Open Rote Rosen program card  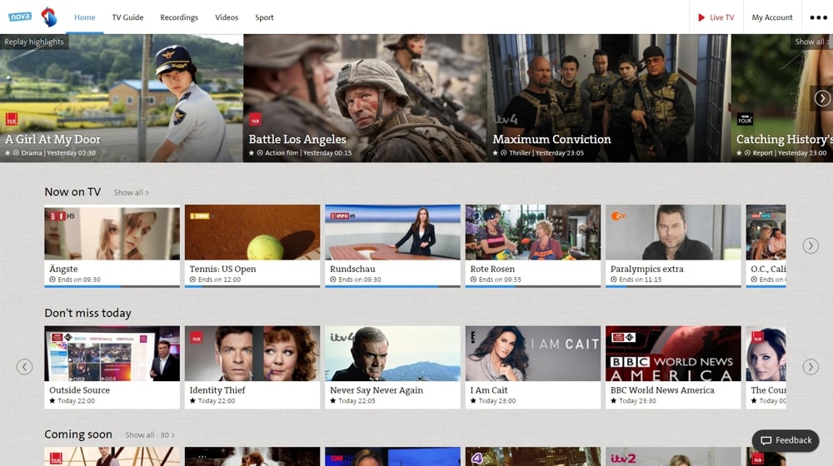point(533,246)
